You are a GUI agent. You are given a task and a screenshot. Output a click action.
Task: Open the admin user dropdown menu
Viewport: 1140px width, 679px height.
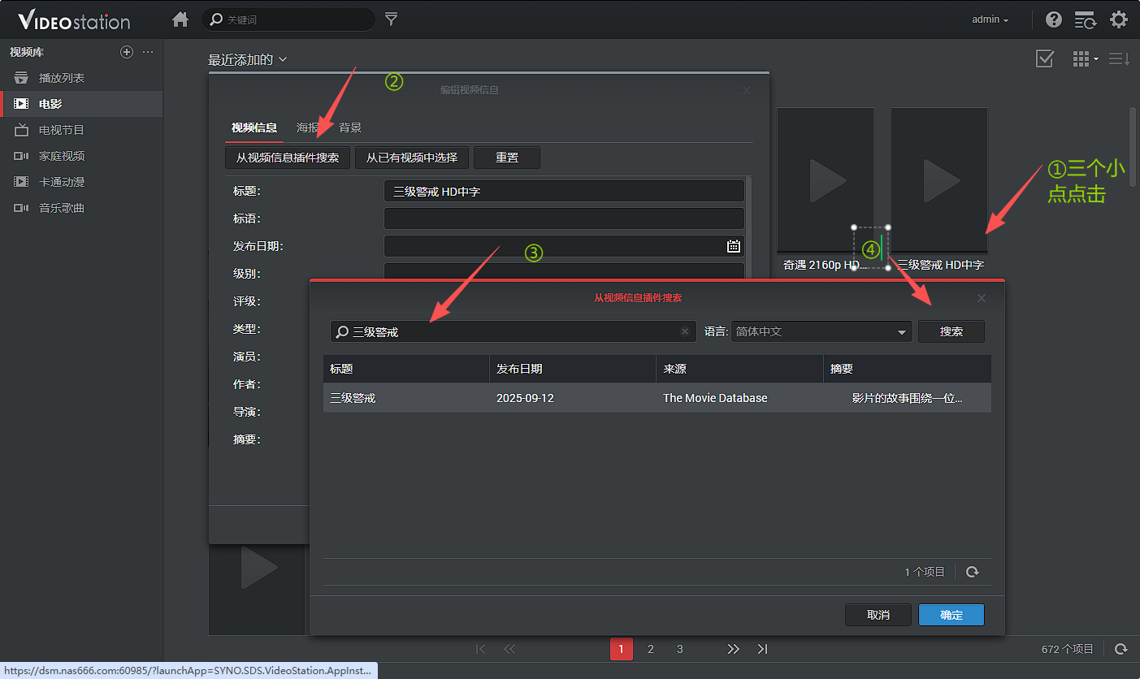pyautogui.click(x=990, y=19)
